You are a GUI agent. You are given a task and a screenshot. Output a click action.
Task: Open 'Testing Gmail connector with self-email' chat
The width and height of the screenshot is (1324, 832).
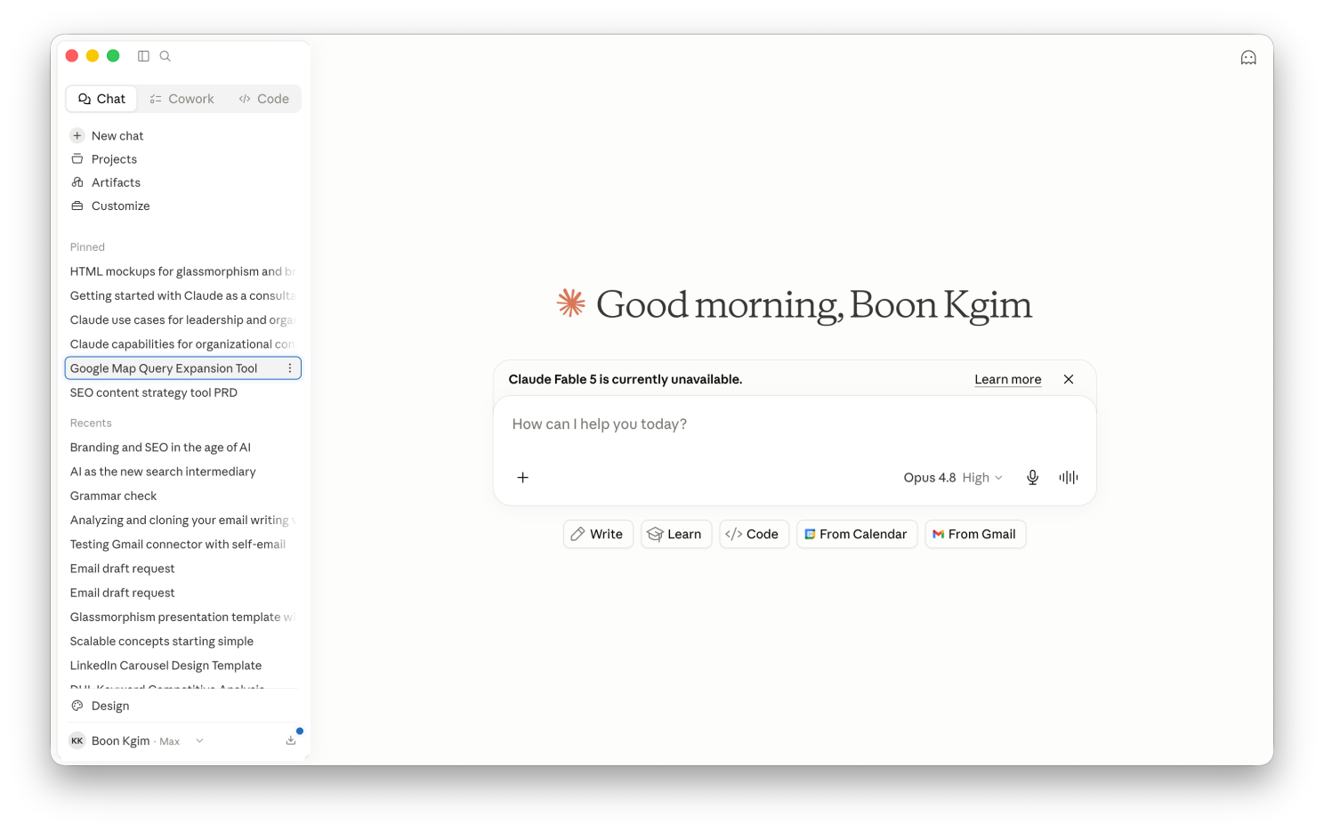point(183,545)
